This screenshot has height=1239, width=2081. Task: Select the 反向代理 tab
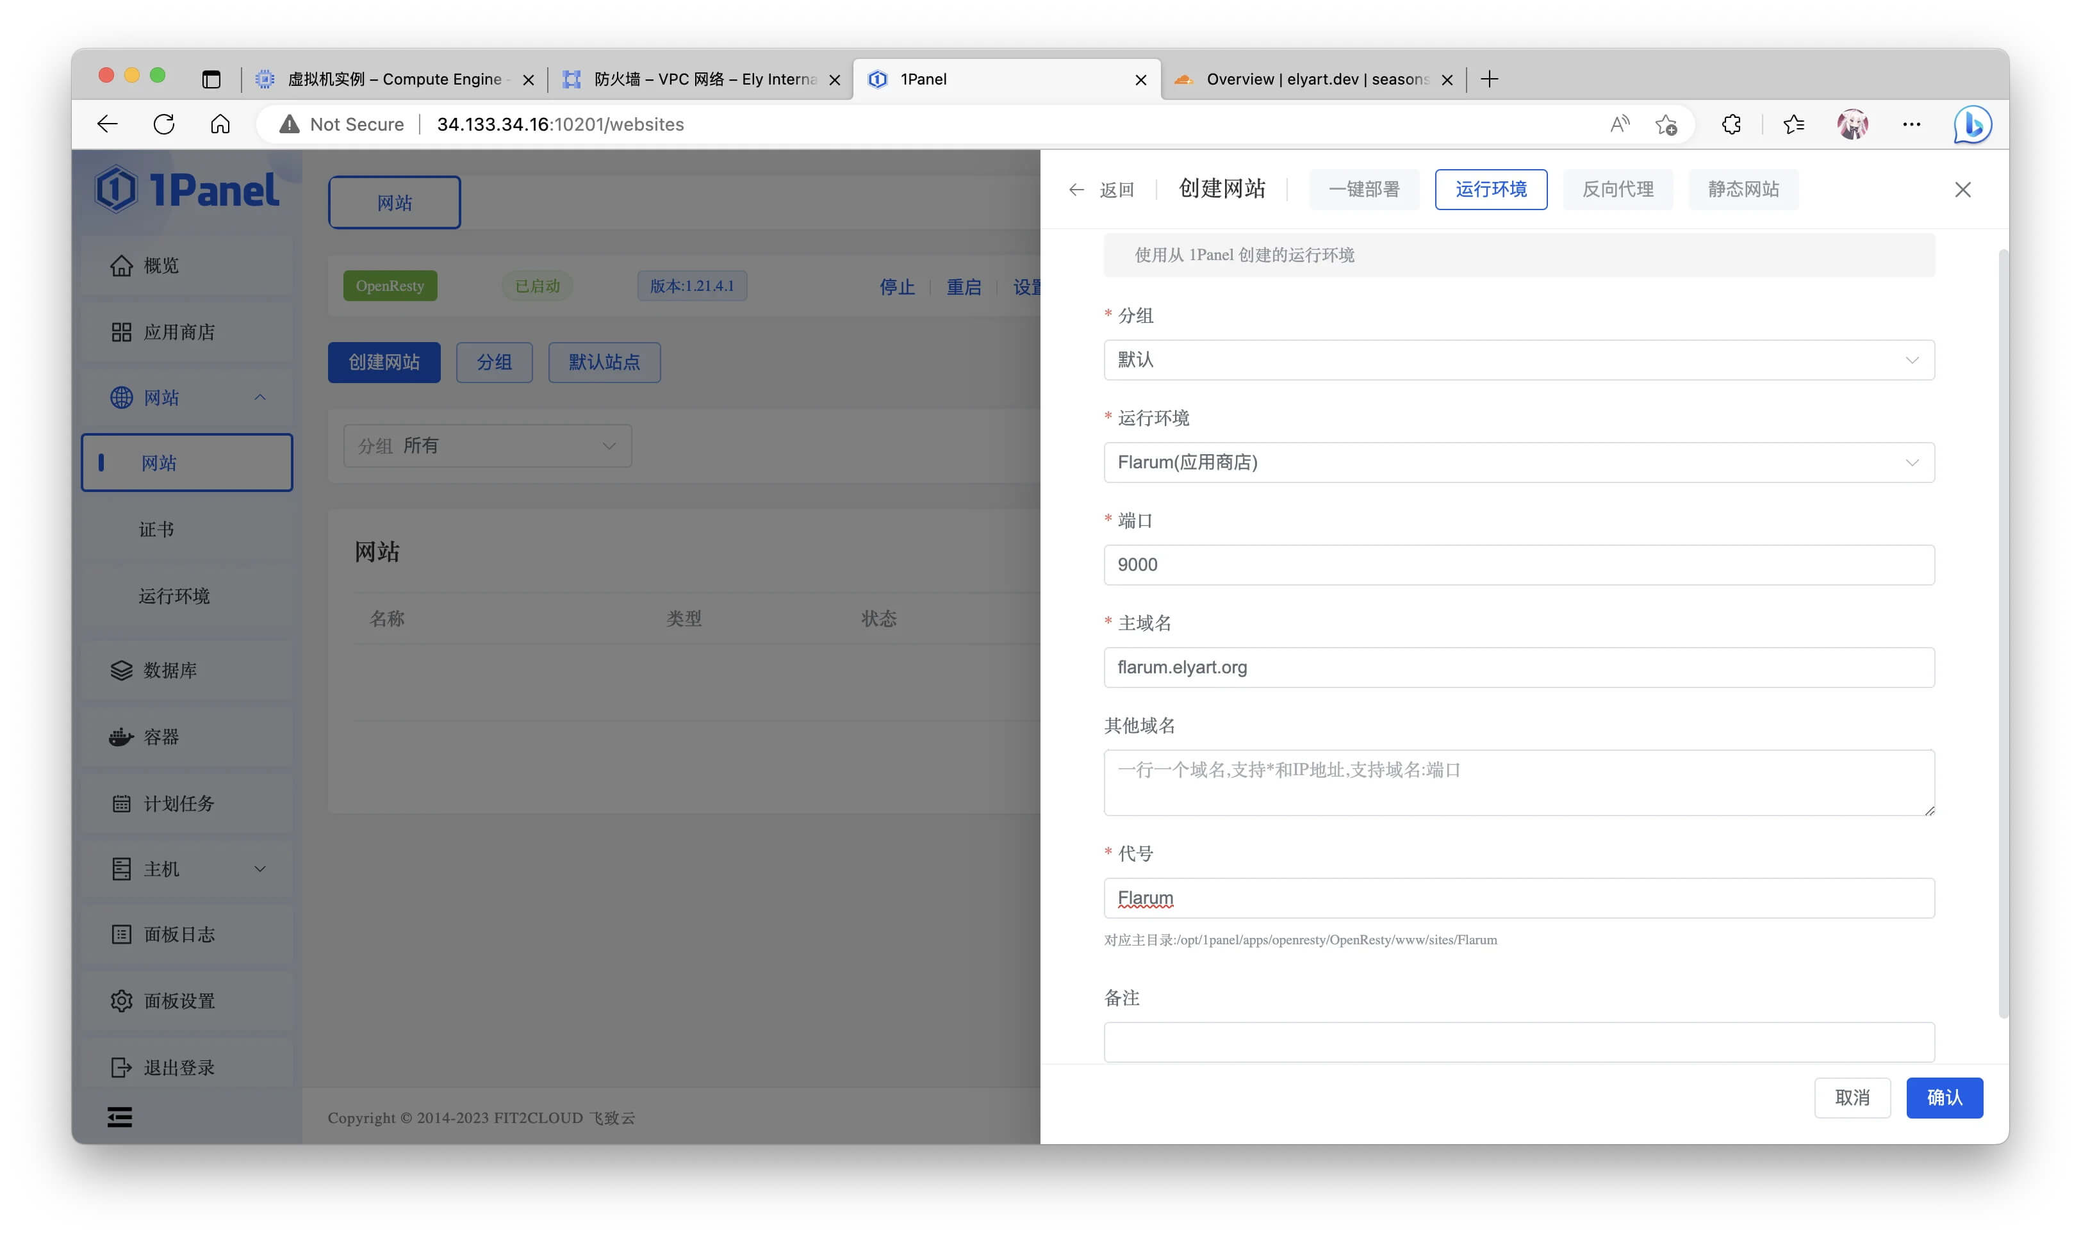click(x=1618, y=190)
